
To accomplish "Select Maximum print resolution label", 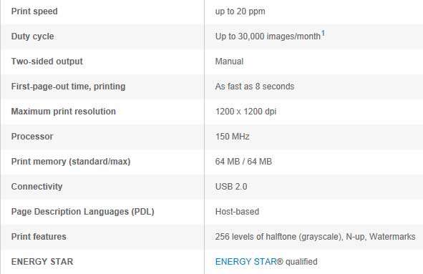I will pyautogui.click(x=64, y=112).
